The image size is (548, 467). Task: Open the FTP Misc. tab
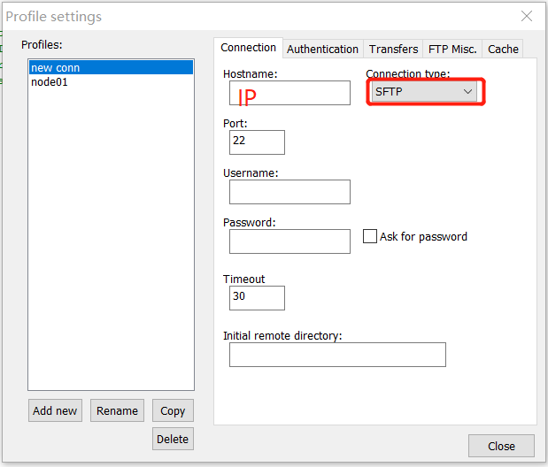point(452,50)
